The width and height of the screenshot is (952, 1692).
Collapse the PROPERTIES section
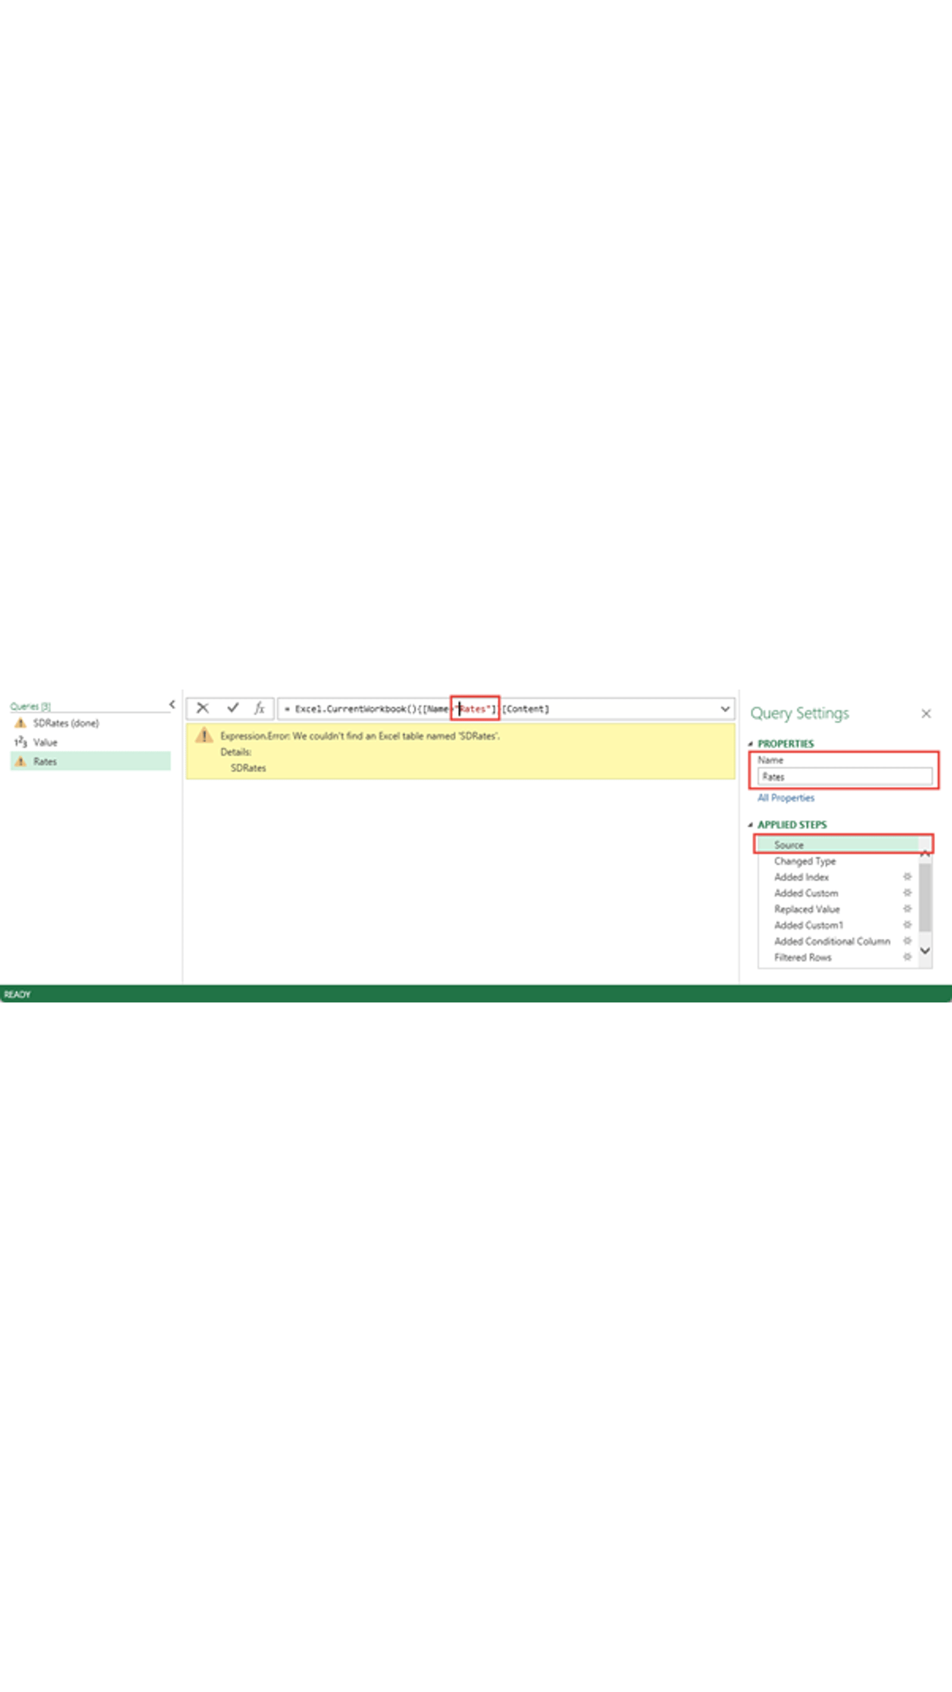pyautogui.click(x=752, y=744)
